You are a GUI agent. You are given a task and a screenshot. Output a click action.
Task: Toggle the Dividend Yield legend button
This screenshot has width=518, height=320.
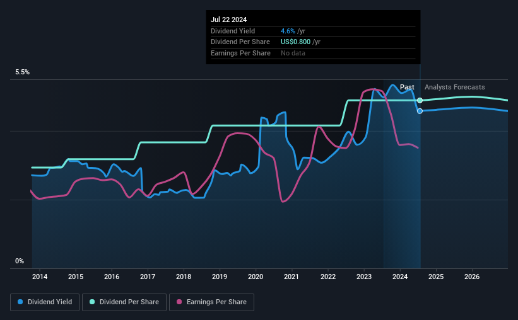pos(45,302)
